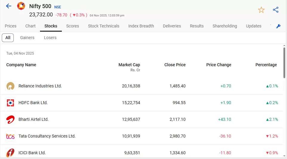Go back using the left arrow
The height and width of the screenshot is (159, 287).
9,6
